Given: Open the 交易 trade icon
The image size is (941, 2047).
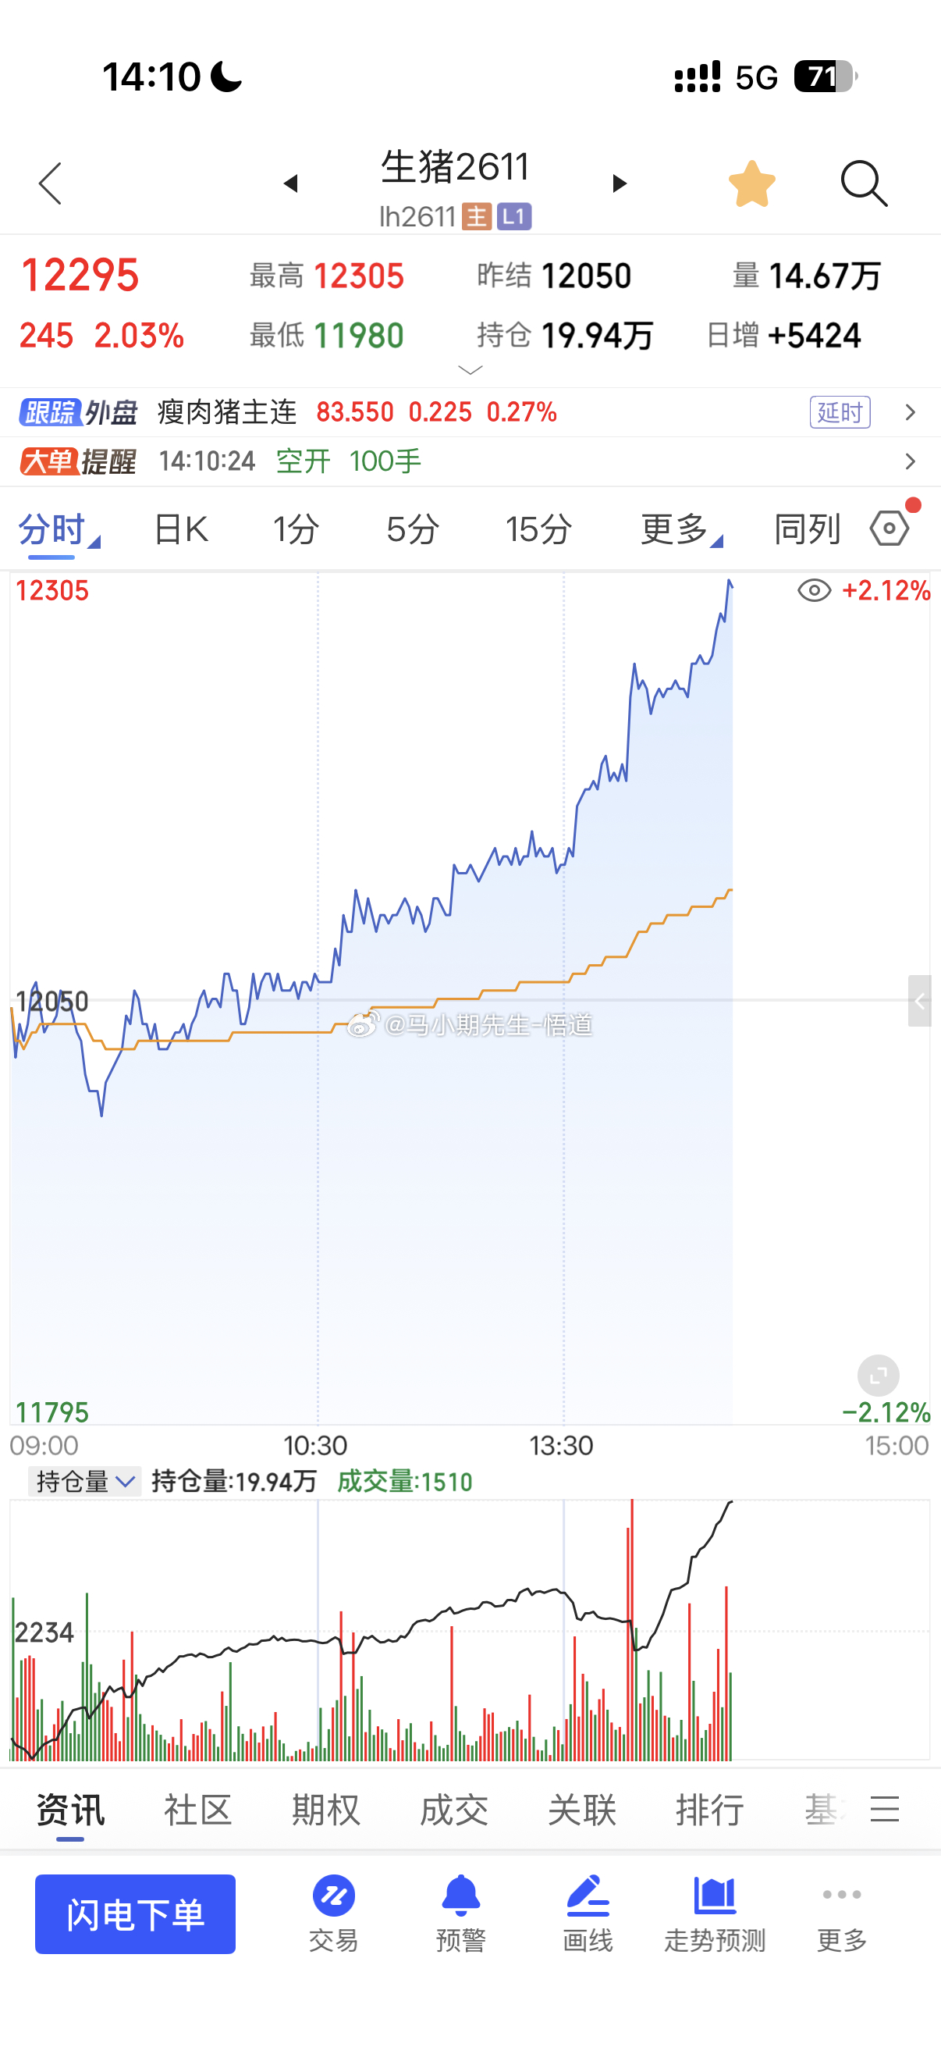Looking at the screenshot, I should tap(333, 1913).
